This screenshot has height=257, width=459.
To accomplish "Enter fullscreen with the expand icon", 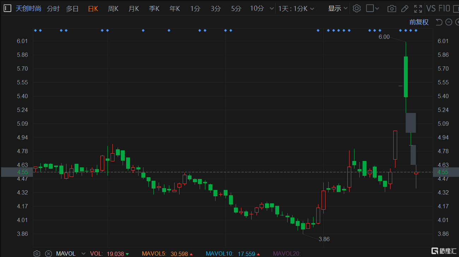I will (418, 8).
